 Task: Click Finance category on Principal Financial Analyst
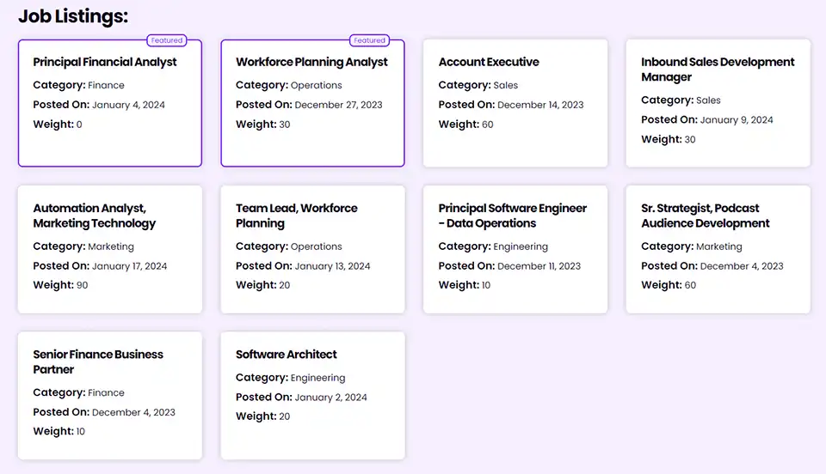click(x=106, y=85)
